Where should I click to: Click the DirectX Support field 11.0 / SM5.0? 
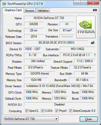(x=85, y=61)
